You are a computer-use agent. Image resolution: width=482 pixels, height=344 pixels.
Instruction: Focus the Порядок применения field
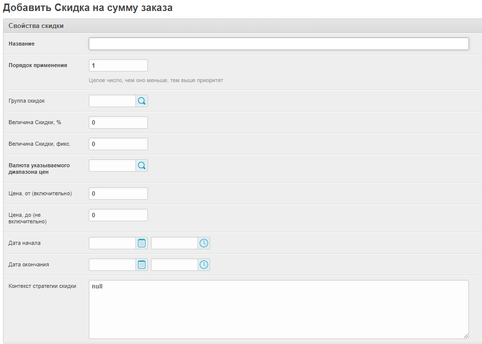point(118,66)
